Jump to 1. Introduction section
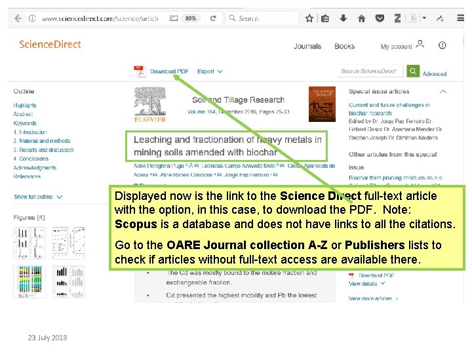The width and height of the screenshot is (472, 354). point(30,132)
